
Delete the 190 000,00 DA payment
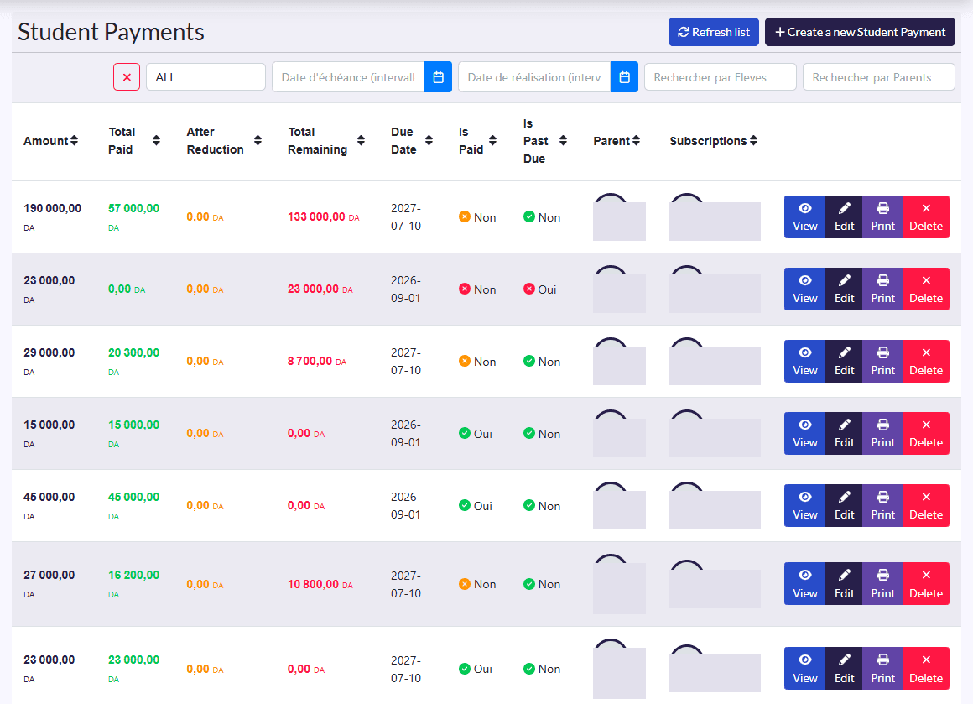926,216
